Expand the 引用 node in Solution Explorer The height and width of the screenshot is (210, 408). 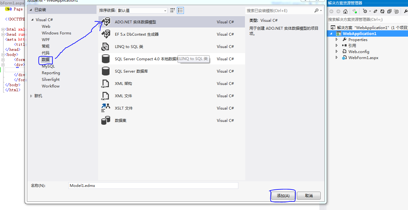pyautogui.click(x=337, y=45)
